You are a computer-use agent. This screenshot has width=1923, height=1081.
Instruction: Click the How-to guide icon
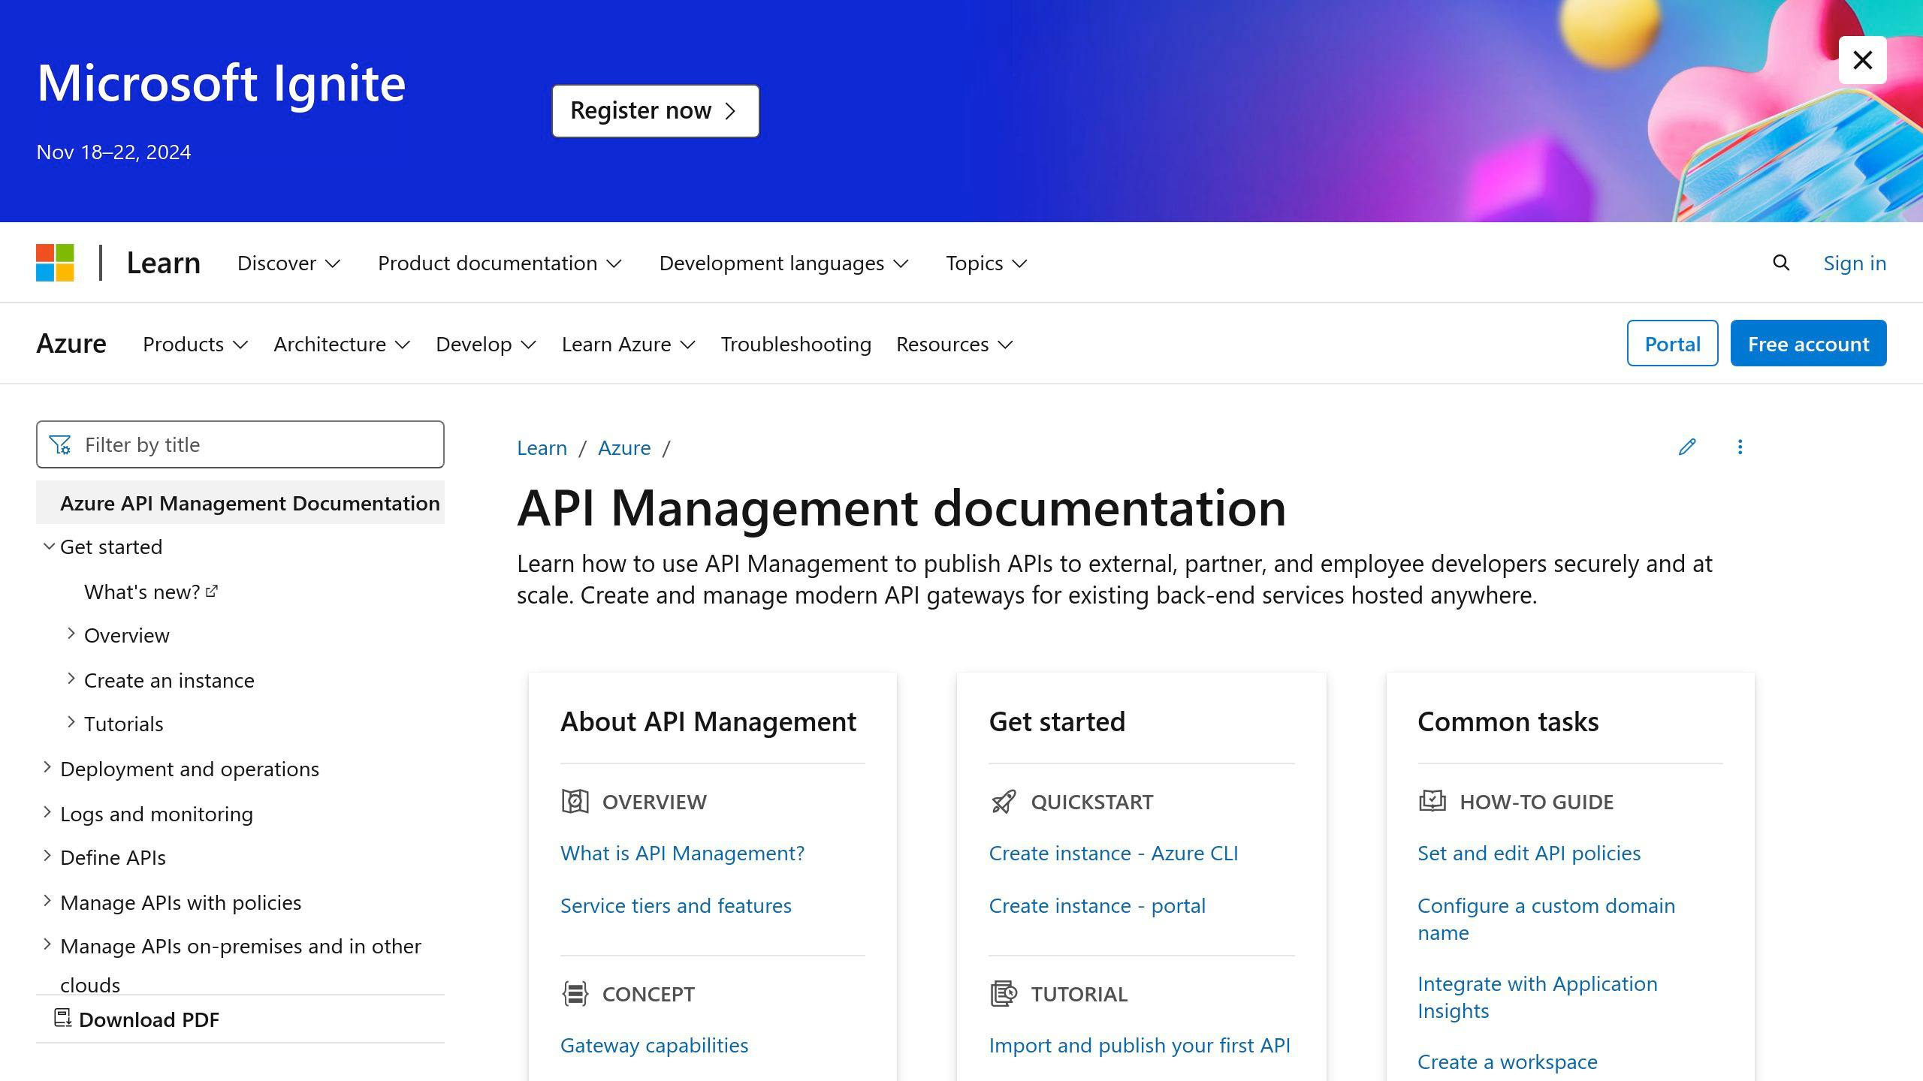coord(1432,802)
